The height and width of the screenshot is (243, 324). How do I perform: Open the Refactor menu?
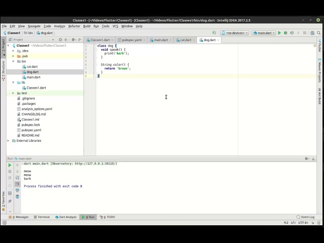[x=74, y=26]
